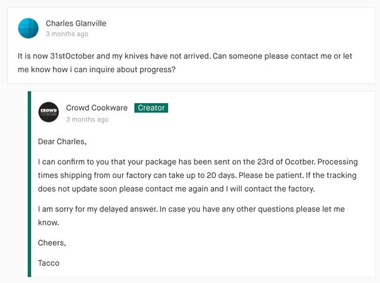The height and width of the screenshot is (283, 380).
Task: Click the timestamp under Charles Glanville
Action: click(x=67, y=34)
